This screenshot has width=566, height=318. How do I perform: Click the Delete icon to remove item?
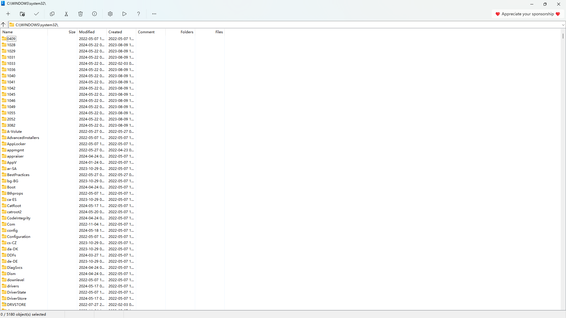pos(80,14)
